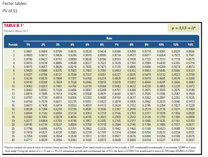Select the 5% column header

(87, 45)
